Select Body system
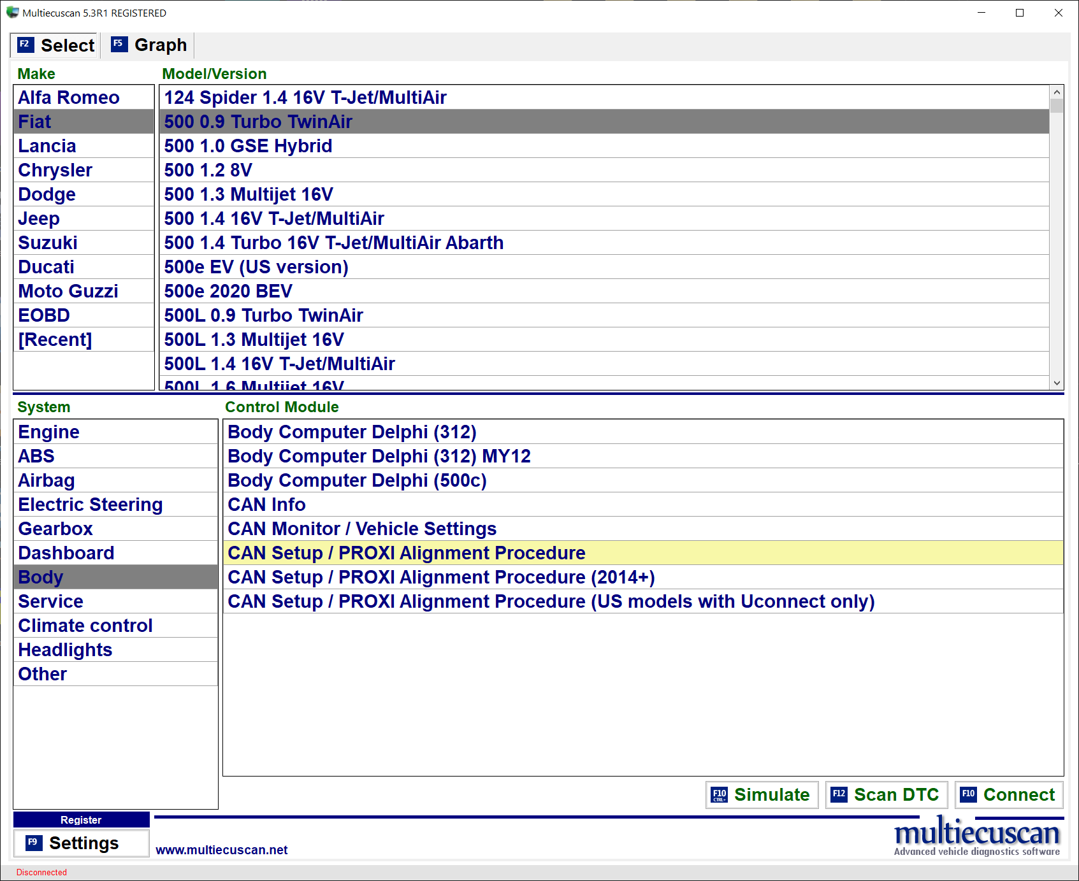 tap(116, 577)
